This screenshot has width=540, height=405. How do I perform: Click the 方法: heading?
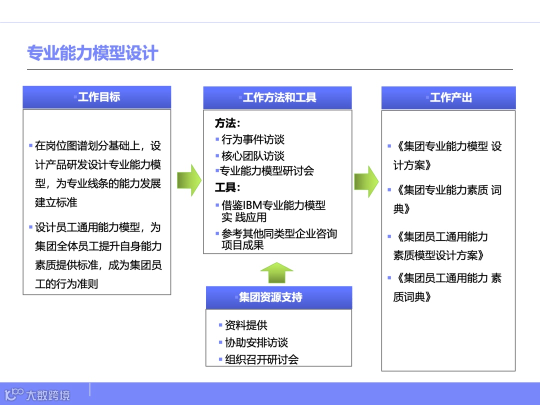pyautogui.click(x=227, y=123)
